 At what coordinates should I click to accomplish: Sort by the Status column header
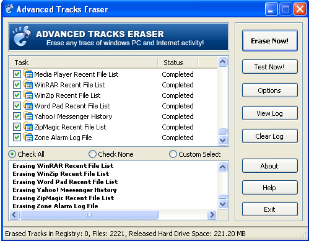178,63
